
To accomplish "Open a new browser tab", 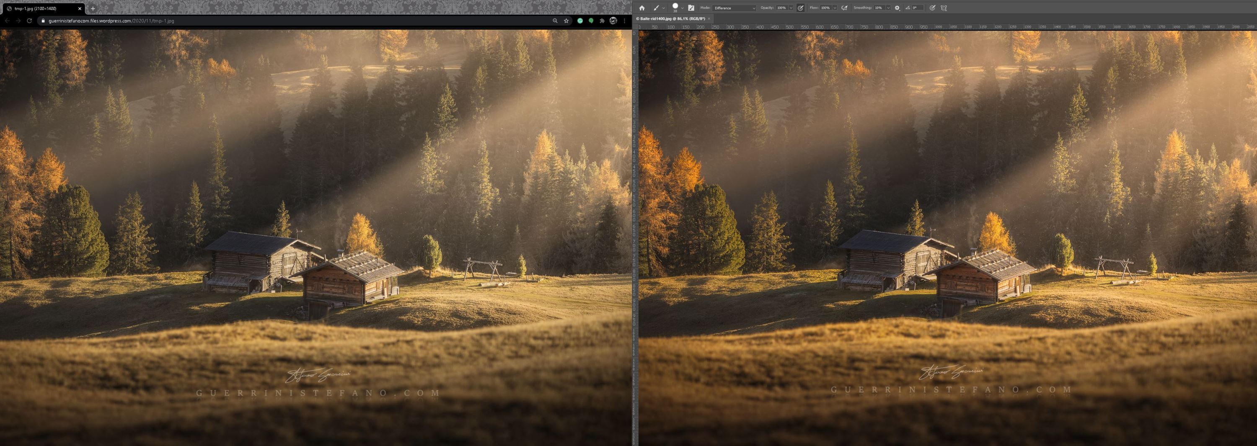I will 93,8.
